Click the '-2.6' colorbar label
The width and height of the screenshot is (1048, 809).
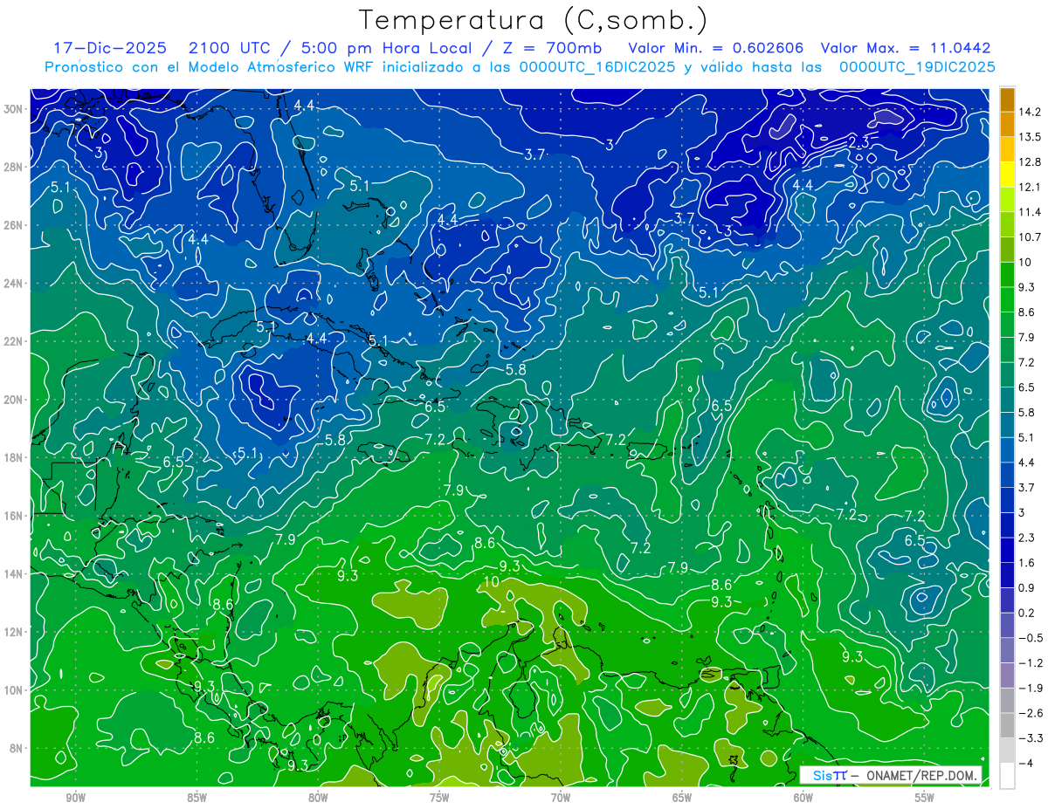point(1031,713)
